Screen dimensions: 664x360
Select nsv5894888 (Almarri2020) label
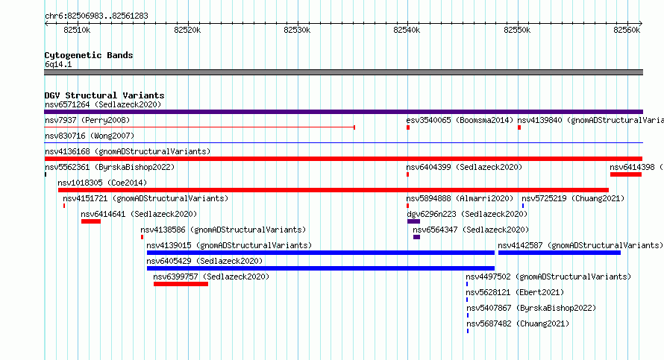tap(460, 198)
